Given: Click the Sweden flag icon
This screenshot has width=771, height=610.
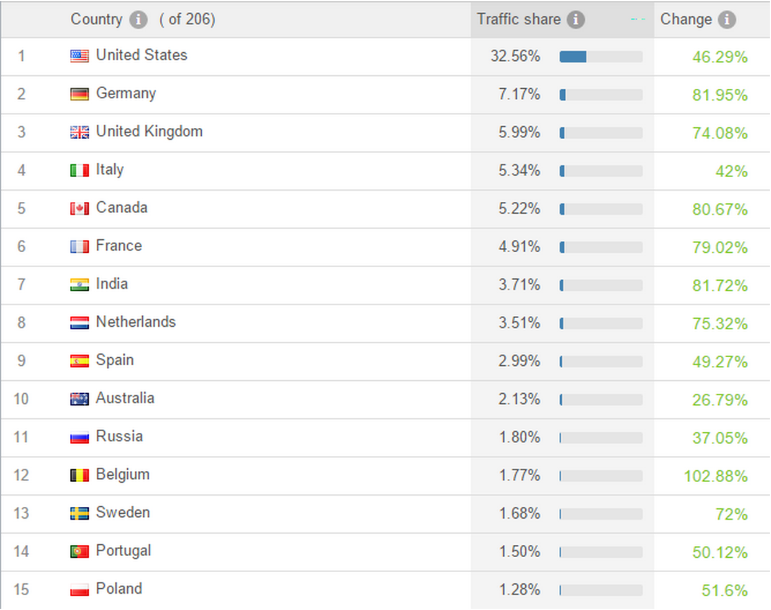Looking at the screenshot, I should (79, 513).
